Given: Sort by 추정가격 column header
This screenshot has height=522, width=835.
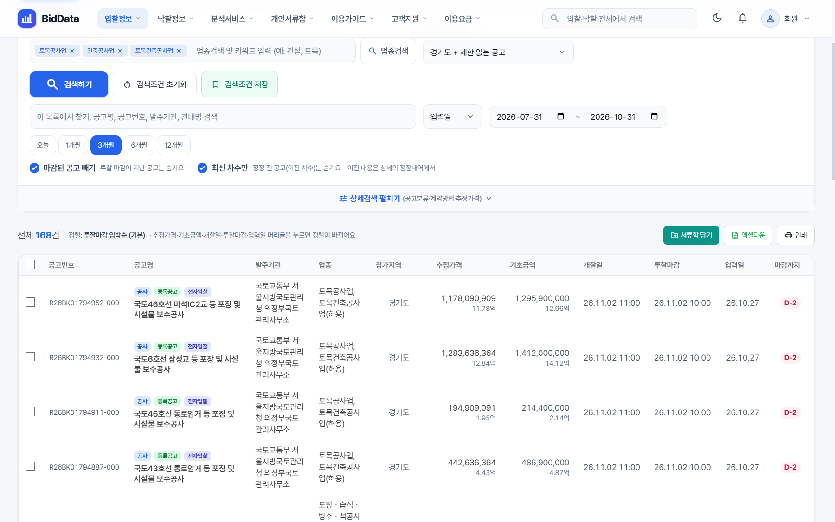Looking at the screenshot, I should (449, 265).
